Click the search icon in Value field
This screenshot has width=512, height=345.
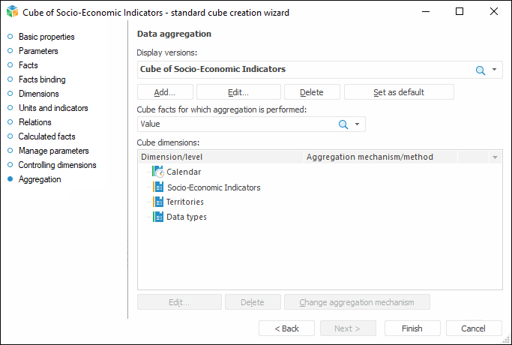343,124
